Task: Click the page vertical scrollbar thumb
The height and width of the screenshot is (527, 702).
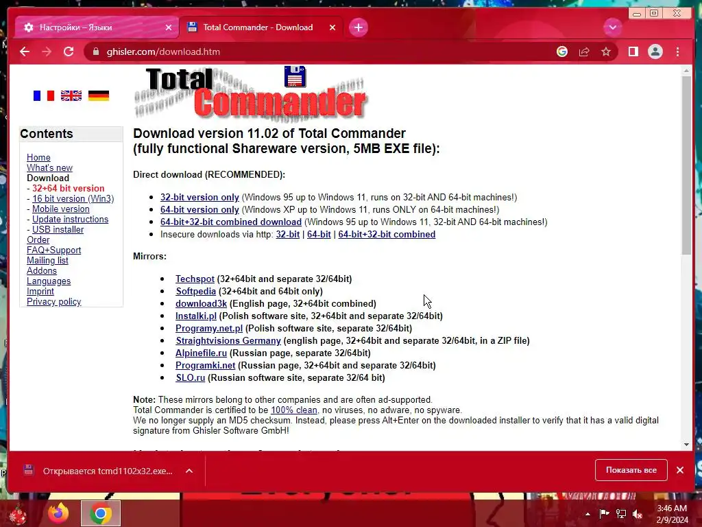Action: click(687, 165)
